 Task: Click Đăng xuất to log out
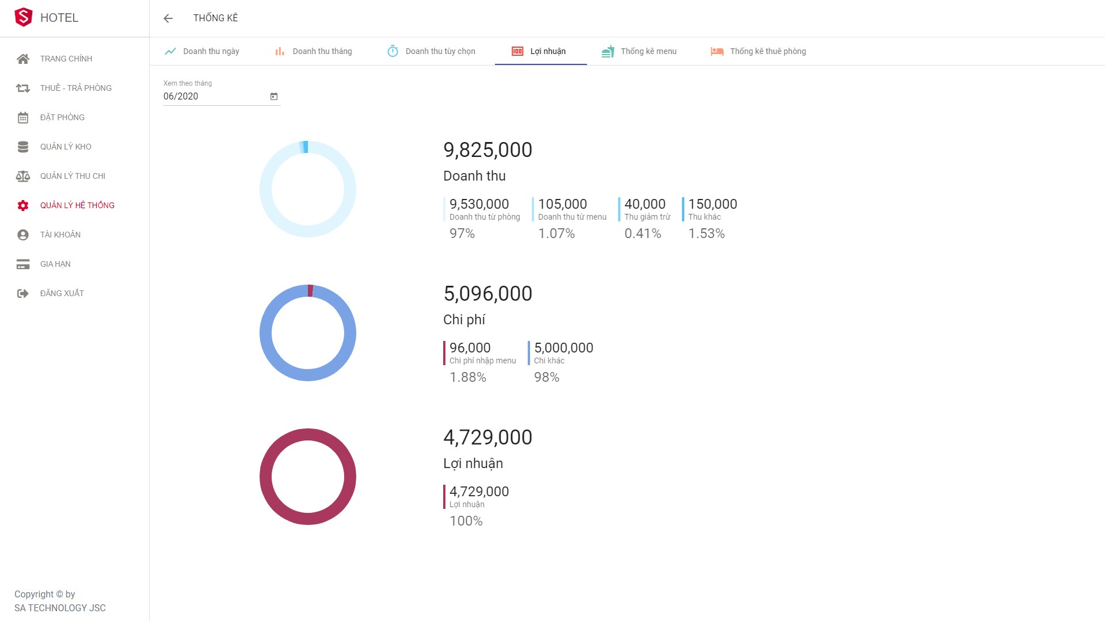[62, 293]
